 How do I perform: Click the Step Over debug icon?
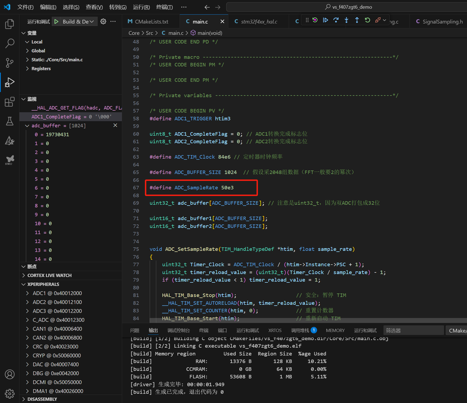pos(336,21)
